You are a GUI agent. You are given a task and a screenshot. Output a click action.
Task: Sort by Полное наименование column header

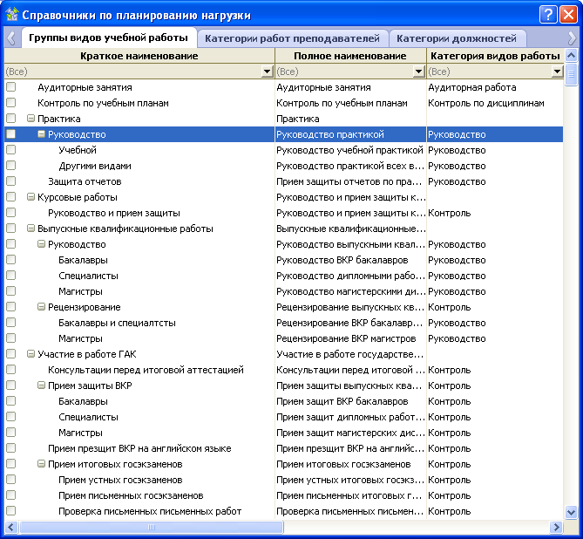pyautogui.click(x=350, y=56)
